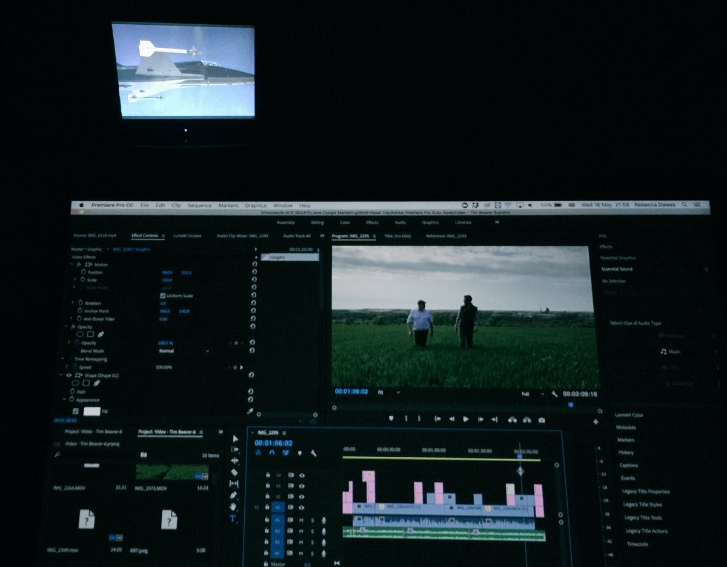Create ellipse mask under Opacity
The image size is (727, 567).
[x=79, y=334]
